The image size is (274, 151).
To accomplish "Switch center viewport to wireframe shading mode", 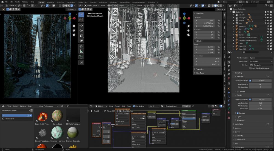I will pos(213,5).
